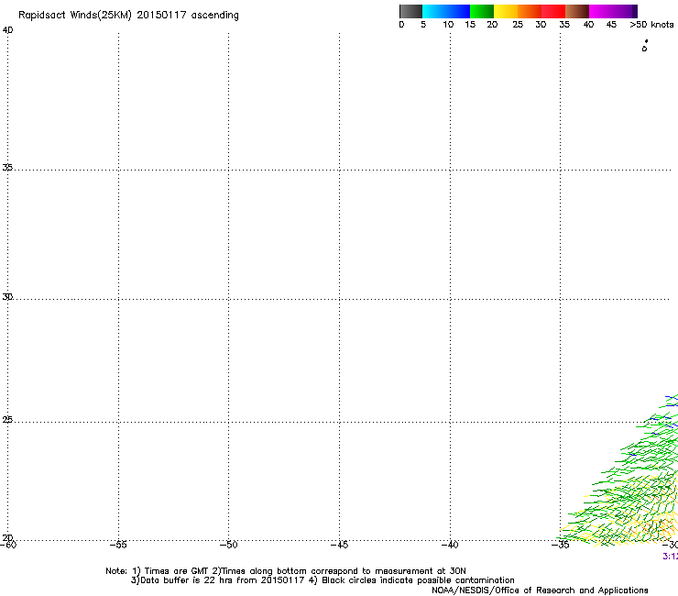Click the latitude axis label 35
678x596 pixels.
[7, 167]
